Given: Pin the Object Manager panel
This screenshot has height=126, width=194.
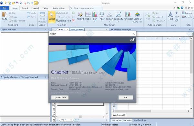Looking at the screenshot, I should (46, 29).
